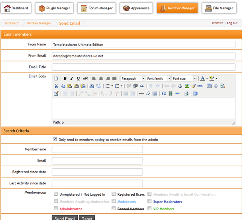Apply strikethrough with the ABC icon
This screenshot has height=220, width=243.
click(x=85, y=79)
